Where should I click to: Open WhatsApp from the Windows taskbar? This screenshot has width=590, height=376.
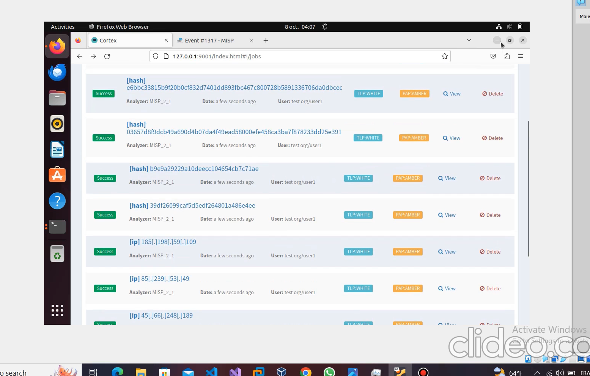pos(329,372)
